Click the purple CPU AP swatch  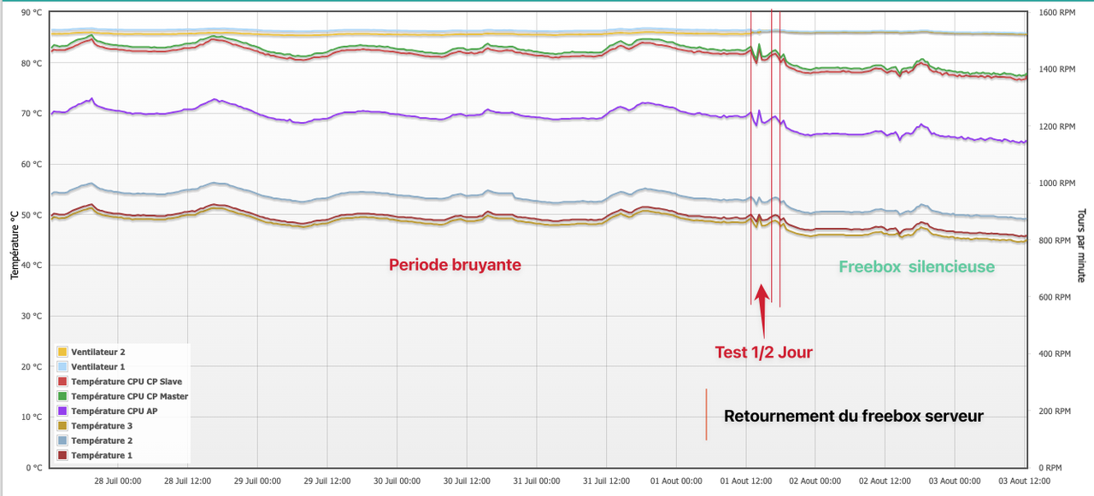click(x=62, y=411)
